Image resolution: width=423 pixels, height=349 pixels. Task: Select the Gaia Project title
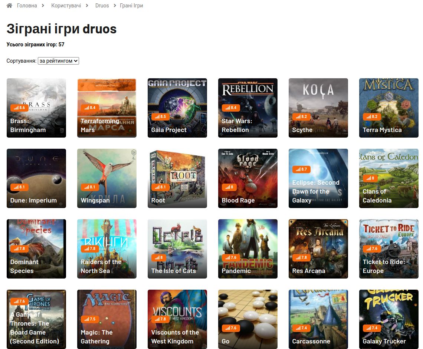pos(169,130)
